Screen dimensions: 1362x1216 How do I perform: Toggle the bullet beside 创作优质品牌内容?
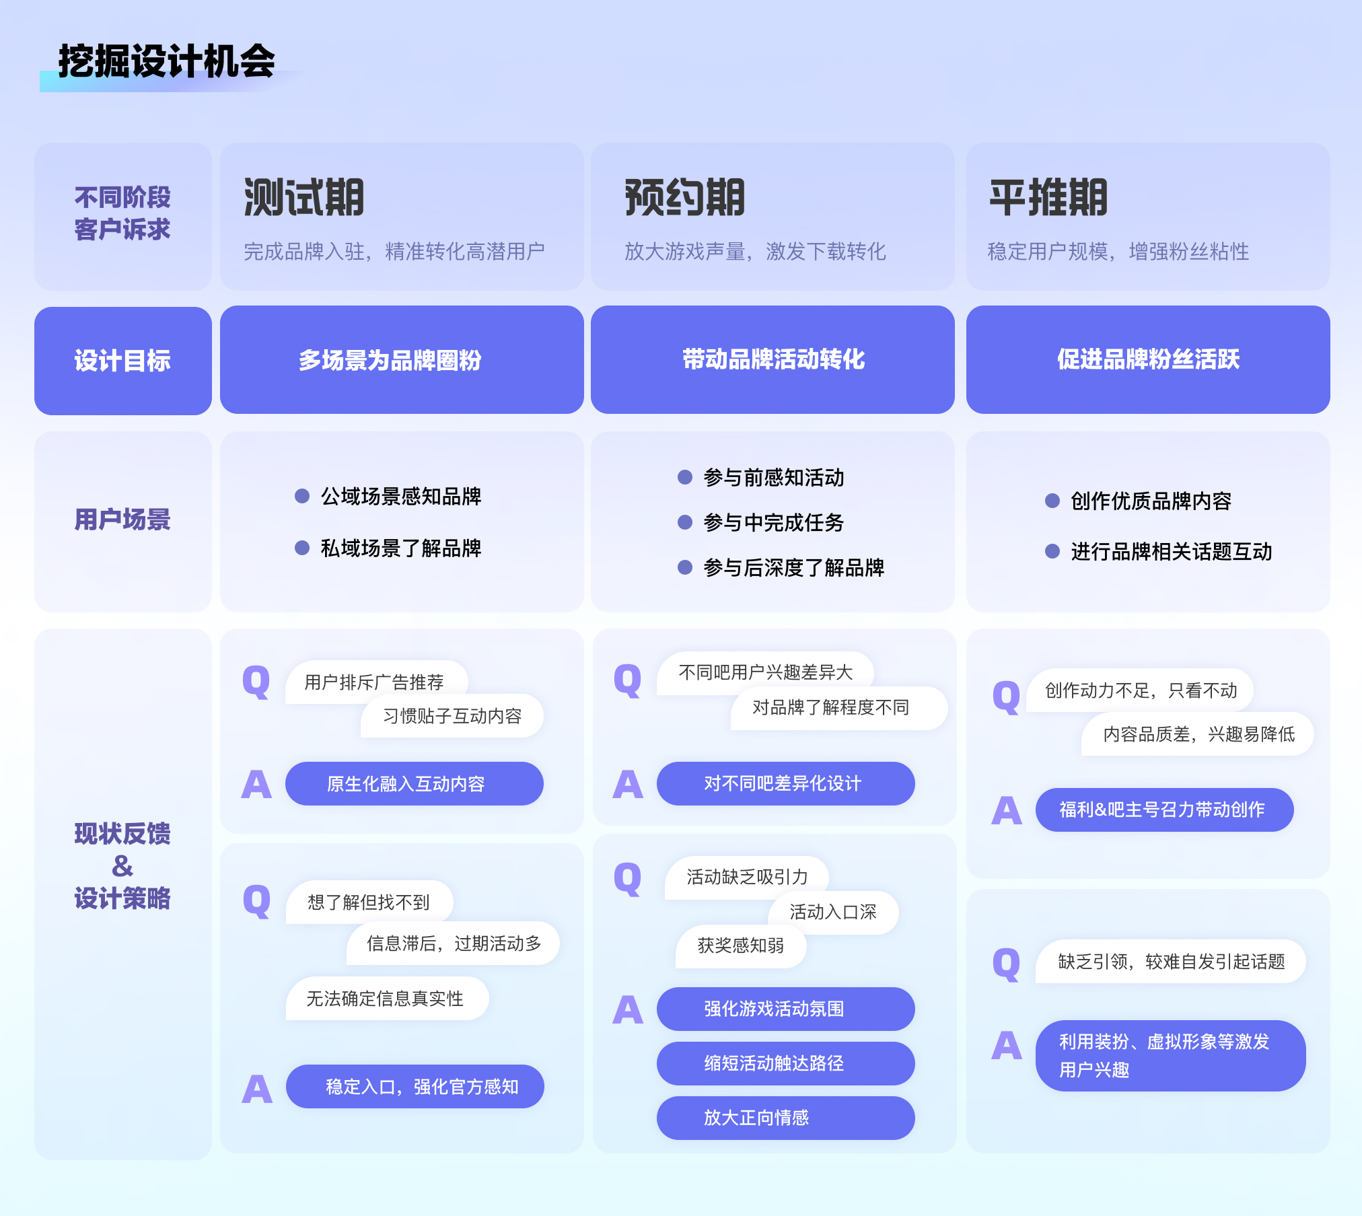[1052, 501]
